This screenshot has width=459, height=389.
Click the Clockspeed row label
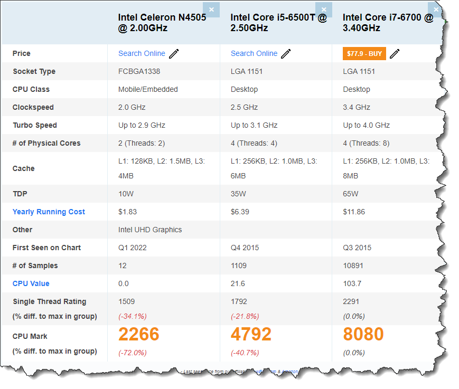(x=33, y=107)
